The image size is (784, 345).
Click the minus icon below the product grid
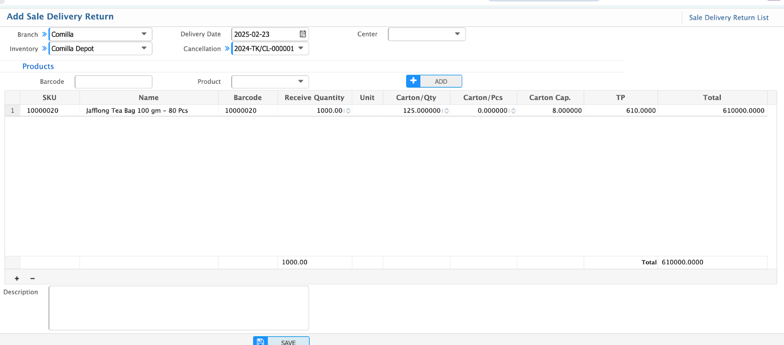[x=32, y=278]
